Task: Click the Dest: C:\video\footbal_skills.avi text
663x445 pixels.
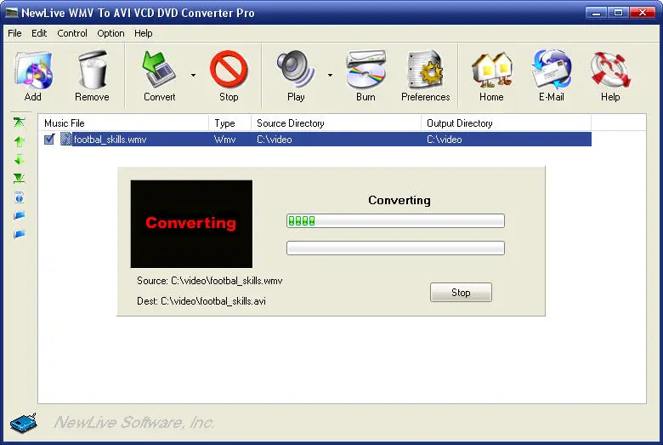Action: click(201, 301)
